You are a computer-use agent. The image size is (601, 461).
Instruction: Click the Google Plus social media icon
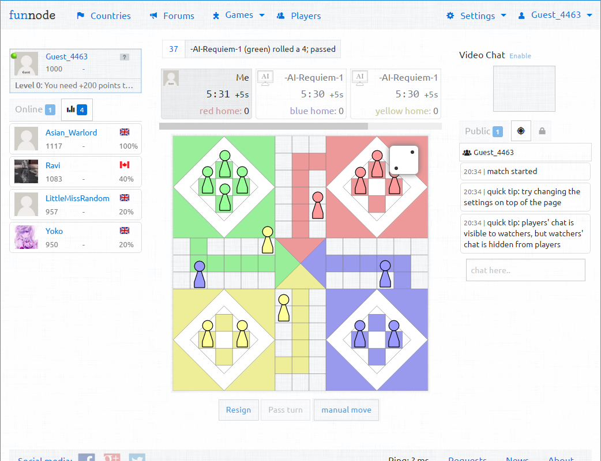[112, 457]
